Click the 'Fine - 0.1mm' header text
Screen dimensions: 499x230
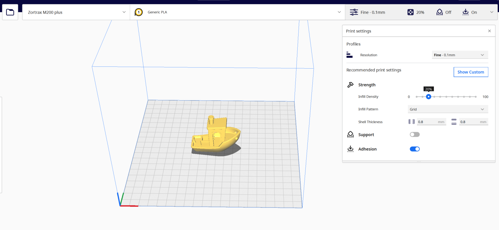coord(373,12)
